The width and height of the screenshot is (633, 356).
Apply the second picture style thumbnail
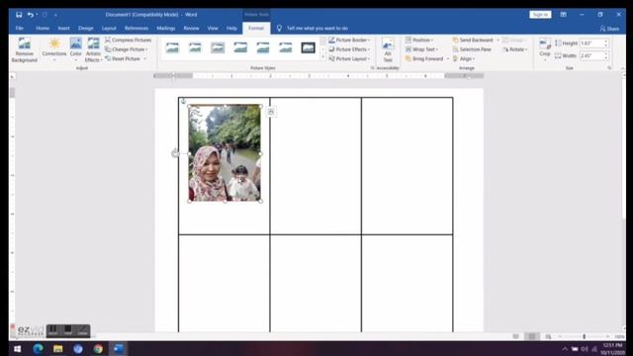coord(195,47)
